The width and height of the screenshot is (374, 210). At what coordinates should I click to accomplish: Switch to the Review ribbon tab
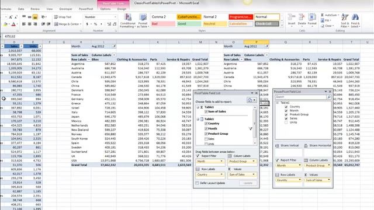35,9
